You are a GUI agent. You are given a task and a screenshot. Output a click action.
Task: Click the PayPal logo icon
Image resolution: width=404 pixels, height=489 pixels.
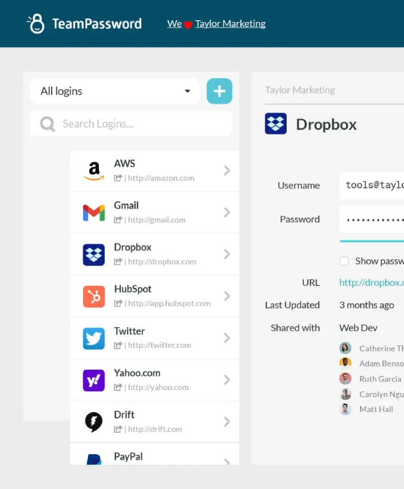pos(94,460)
